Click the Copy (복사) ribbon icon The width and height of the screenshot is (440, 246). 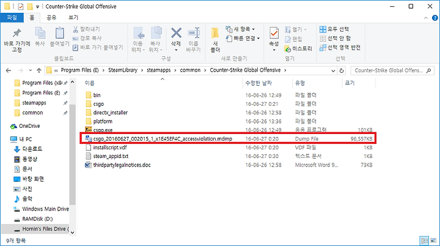(x=40, y=33)
